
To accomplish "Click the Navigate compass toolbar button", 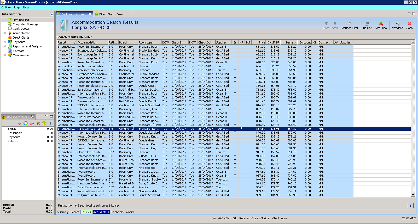I will pyautogui.click(x=397, y=26).
